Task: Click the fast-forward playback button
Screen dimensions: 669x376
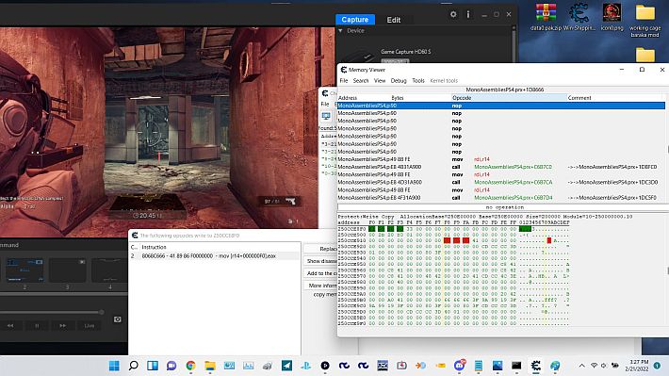Action: [63, 326]
